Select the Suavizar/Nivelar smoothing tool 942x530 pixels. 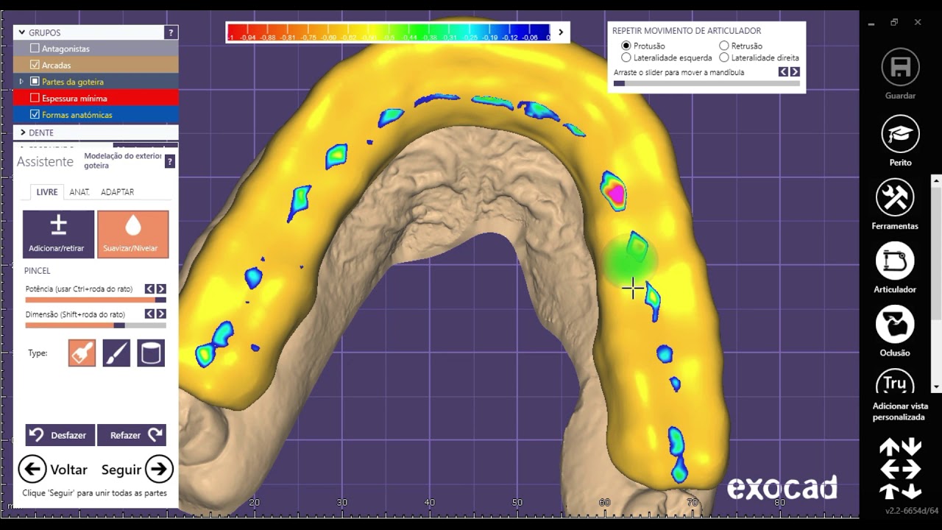(133, 234)
